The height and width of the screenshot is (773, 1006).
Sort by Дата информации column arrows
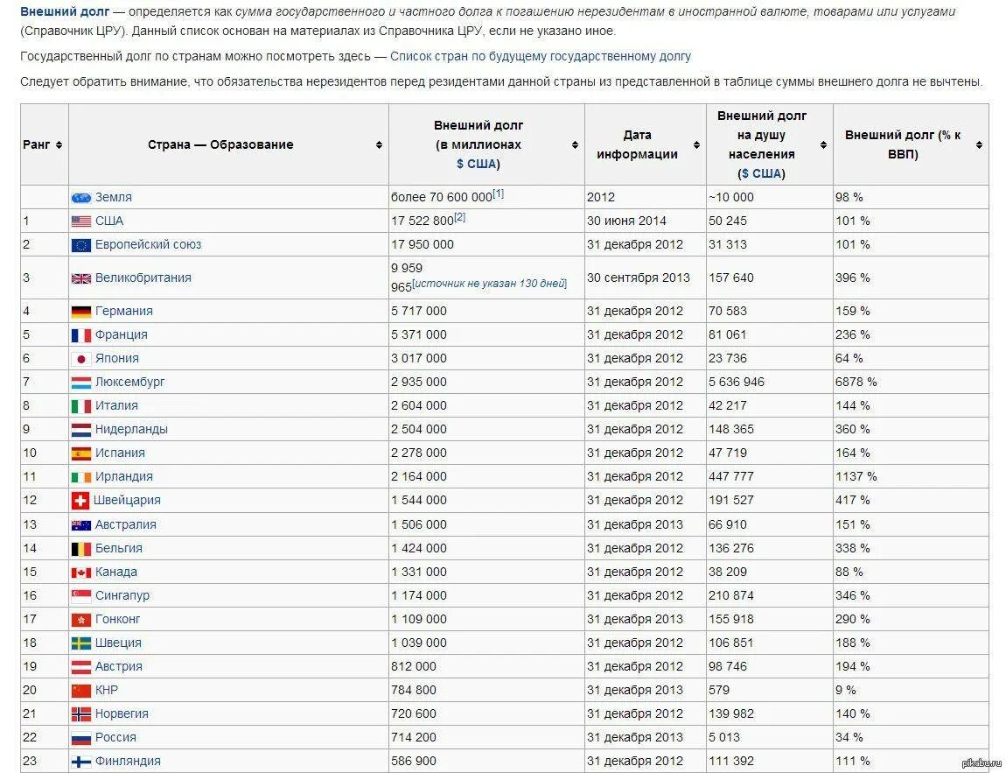click(x=696, y=145)
